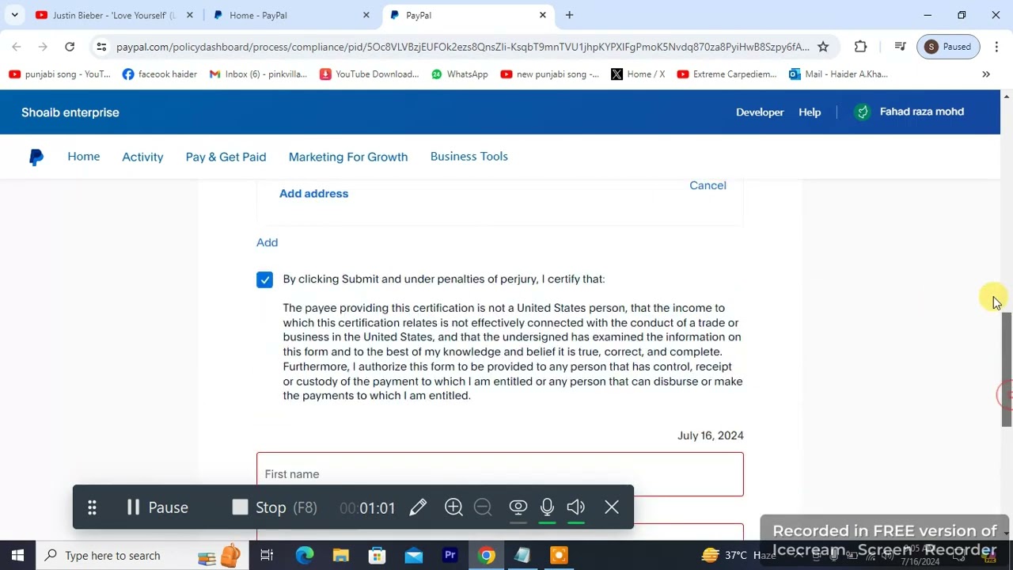Stop the screen recording
1013x570 pixels.
tap(274, 507)
